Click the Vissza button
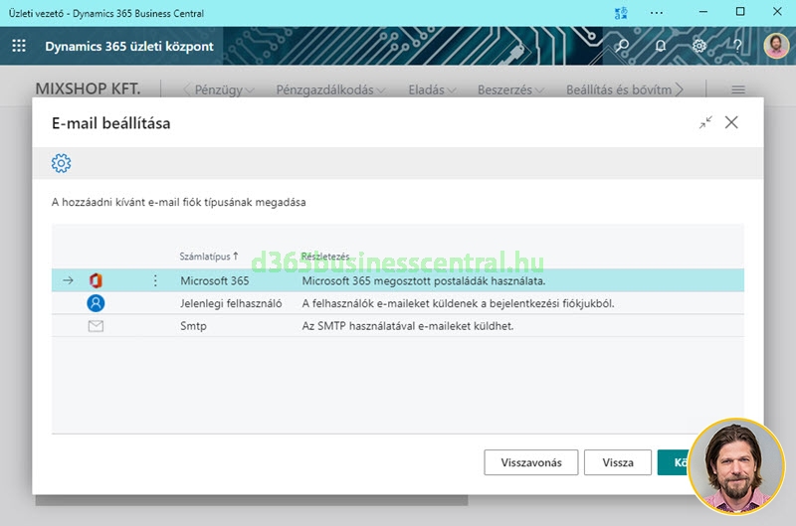The height and width of the screenshot is (526, 796). [618, 462]
